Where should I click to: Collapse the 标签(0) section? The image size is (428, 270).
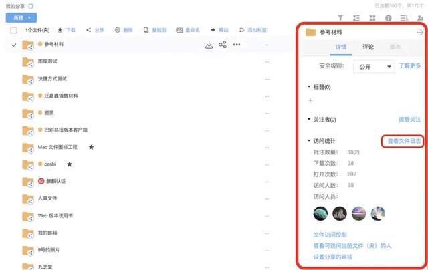point(309,86)
